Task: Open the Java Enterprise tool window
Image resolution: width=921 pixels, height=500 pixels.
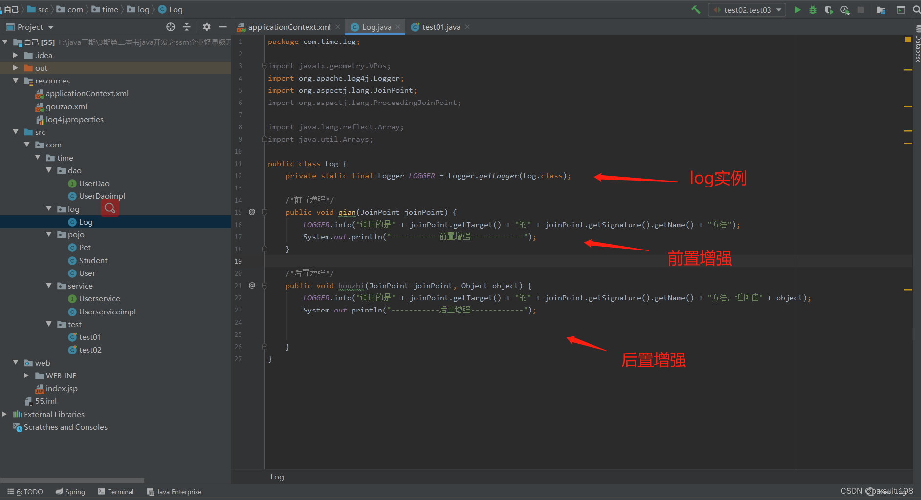Action: click(174, 492)
